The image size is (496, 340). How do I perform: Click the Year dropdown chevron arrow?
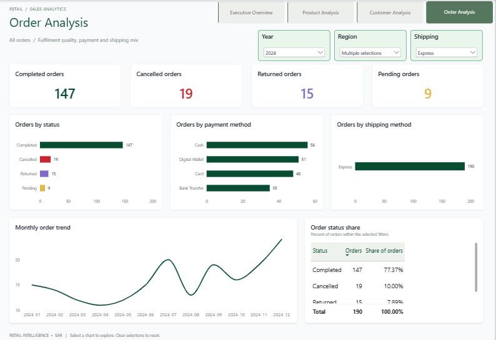click(320, 52)
